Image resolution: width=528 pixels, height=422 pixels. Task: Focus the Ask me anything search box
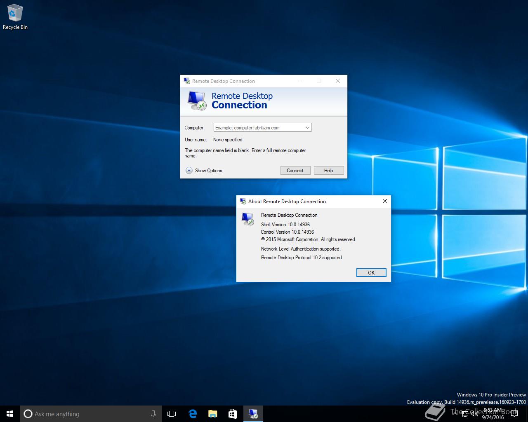[x=91, y=414]
